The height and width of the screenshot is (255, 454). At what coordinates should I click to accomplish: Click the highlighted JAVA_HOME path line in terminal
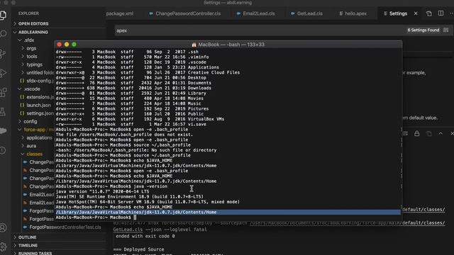(228, 212)
